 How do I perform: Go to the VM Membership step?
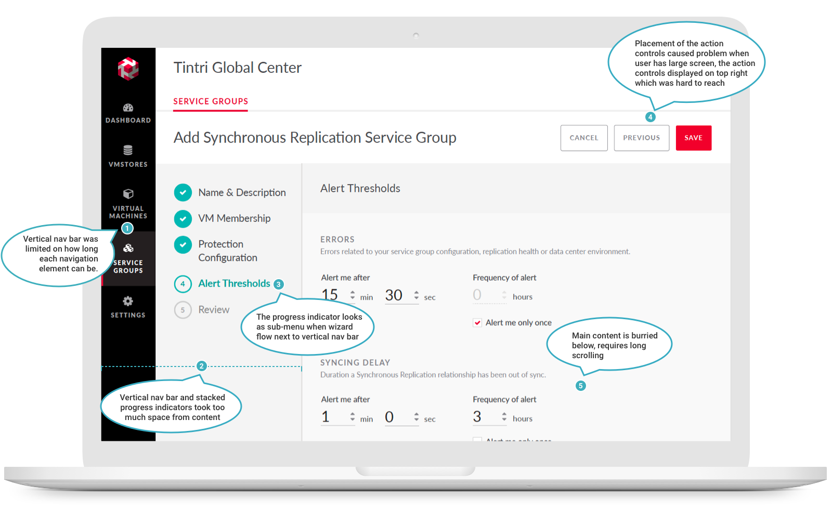(x=234, y=218)
